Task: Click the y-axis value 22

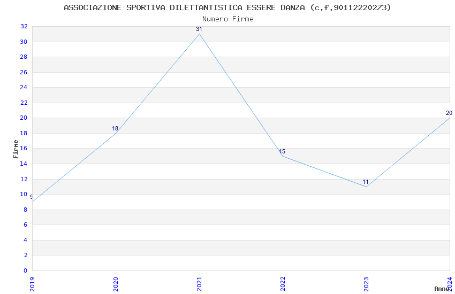Action: 24,103
